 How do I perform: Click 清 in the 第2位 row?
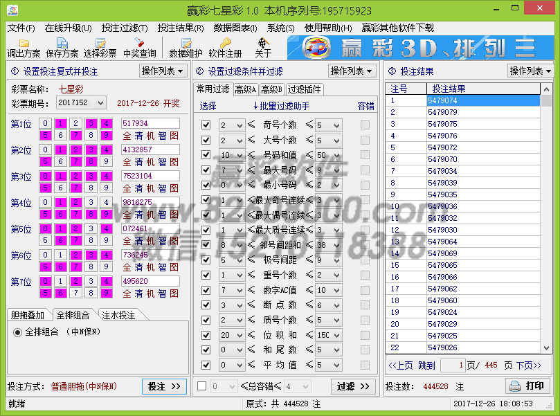click(x=139, y=162)
